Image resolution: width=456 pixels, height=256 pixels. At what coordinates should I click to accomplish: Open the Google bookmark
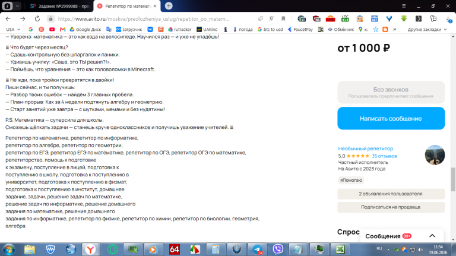(x=30, y=29)
